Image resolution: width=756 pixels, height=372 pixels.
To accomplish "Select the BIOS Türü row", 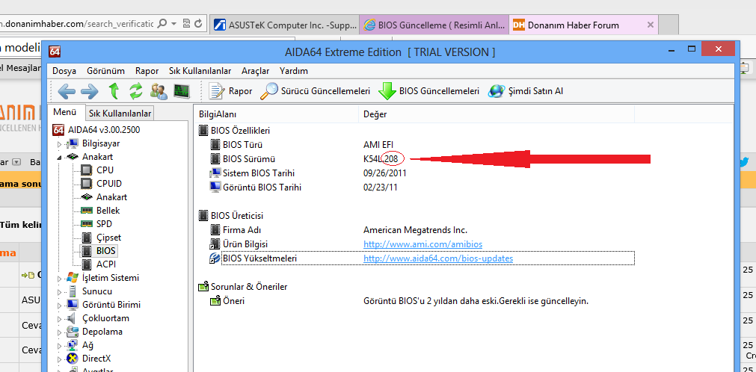I will (415, 145).
